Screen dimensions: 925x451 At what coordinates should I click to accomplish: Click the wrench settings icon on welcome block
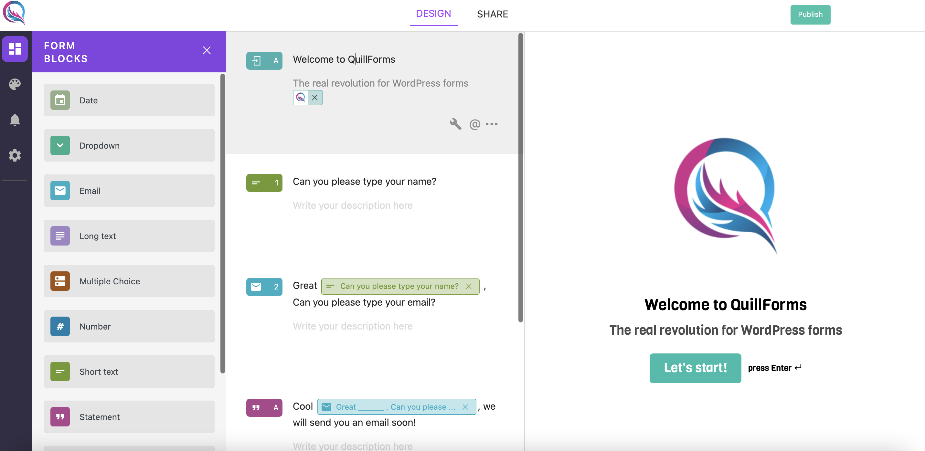click(455, 123)
